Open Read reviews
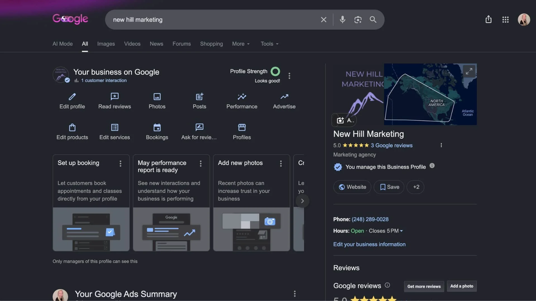The image size is (536, 301). pos(114,101)
